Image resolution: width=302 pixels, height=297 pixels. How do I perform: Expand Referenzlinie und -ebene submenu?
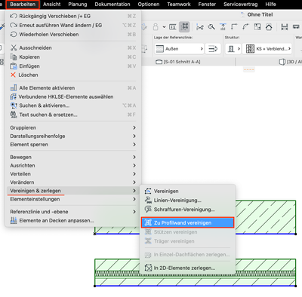coord(73,212)
